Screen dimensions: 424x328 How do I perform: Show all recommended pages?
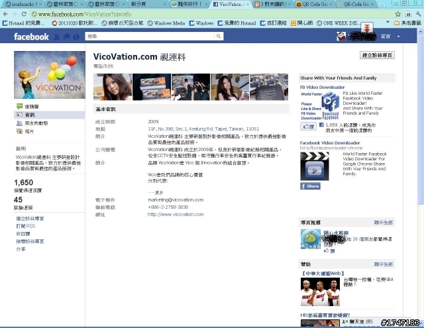(x=384, y=223)
